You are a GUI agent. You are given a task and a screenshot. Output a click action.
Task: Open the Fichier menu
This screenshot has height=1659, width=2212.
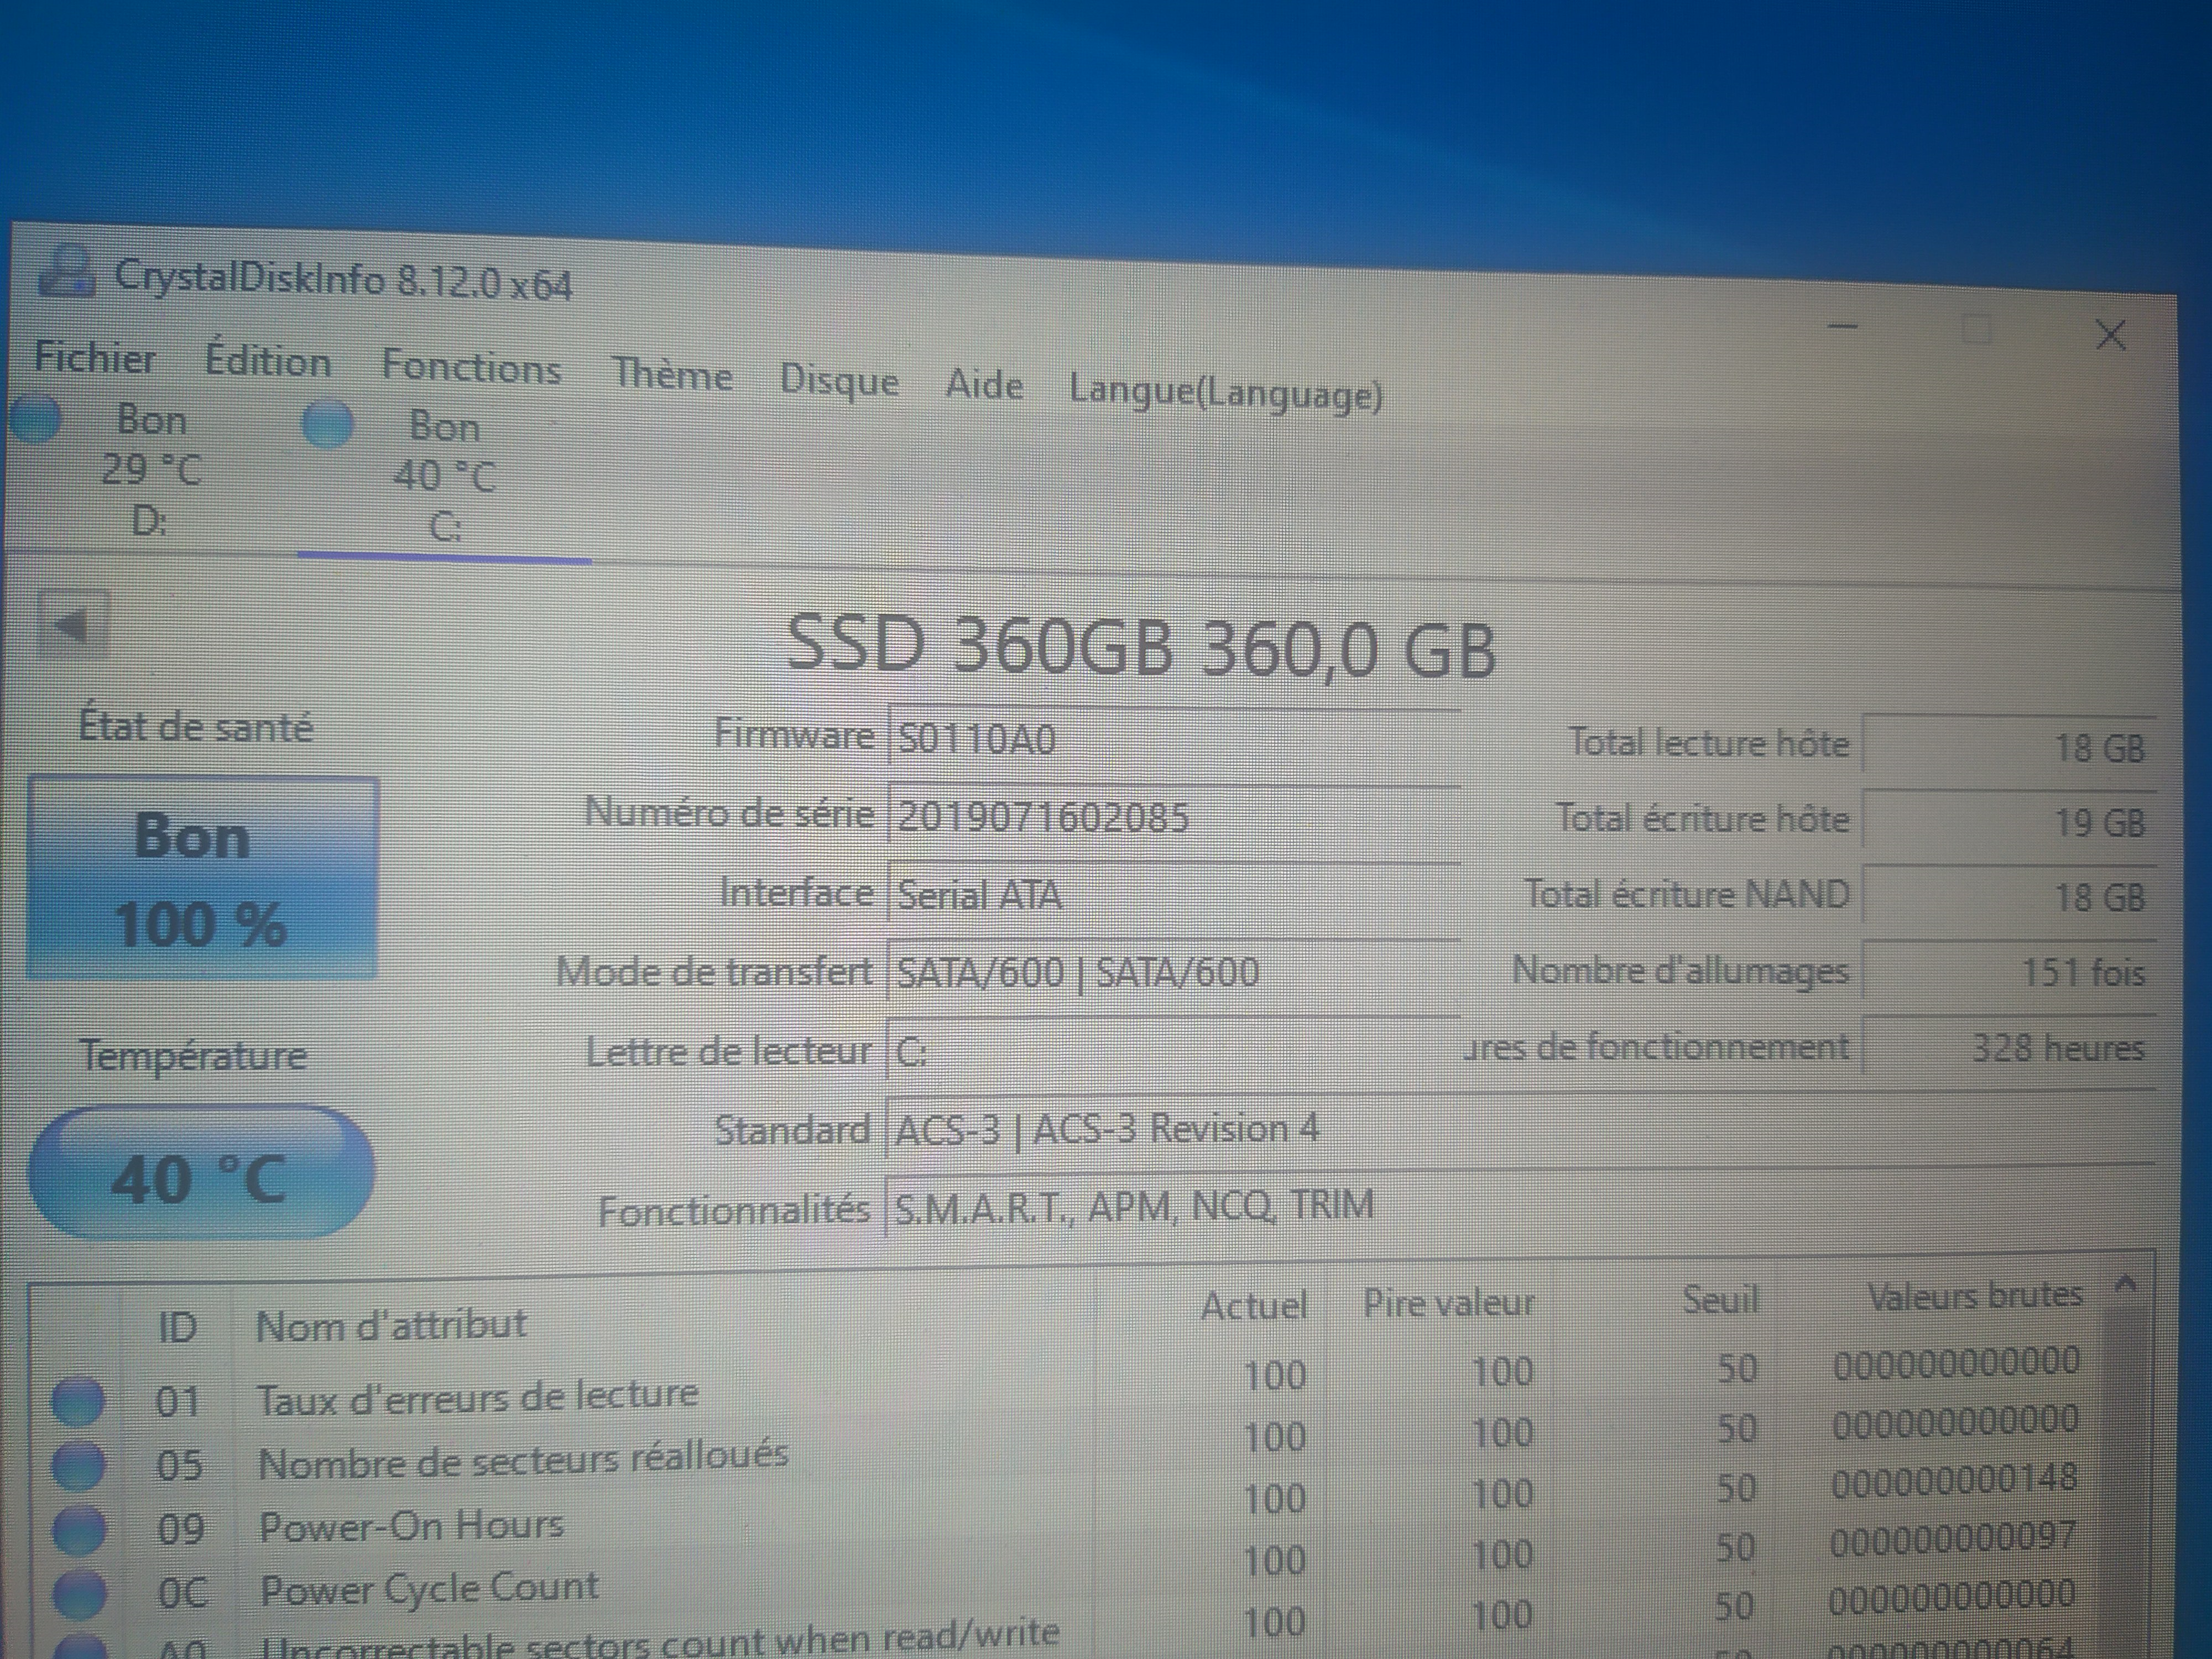95,357
